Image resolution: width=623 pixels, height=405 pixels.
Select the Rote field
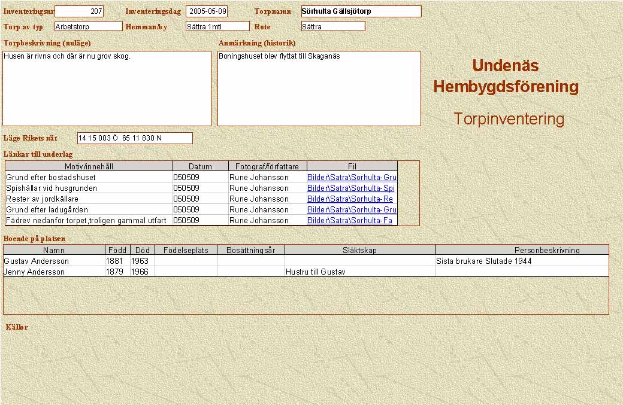tap(333, 26)
